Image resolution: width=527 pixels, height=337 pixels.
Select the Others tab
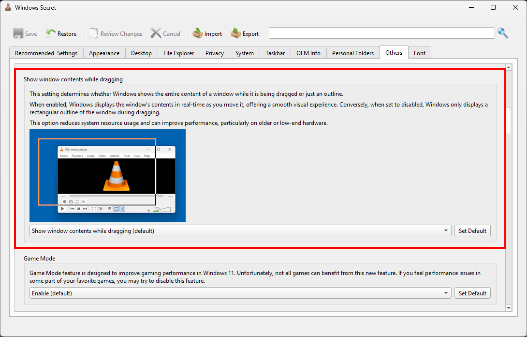[x=394, y=52]
